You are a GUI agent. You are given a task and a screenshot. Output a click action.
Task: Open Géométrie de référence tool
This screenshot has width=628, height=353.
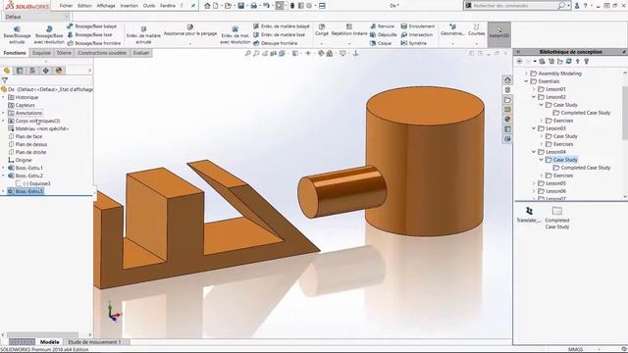pos(452,30)
